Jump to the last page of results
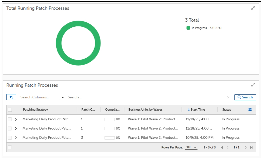 click(x=251, y=147)
